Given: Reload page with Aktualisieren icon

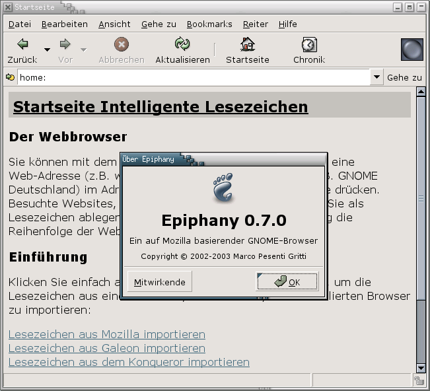Looking at the screenshot, I should (182, 45).
